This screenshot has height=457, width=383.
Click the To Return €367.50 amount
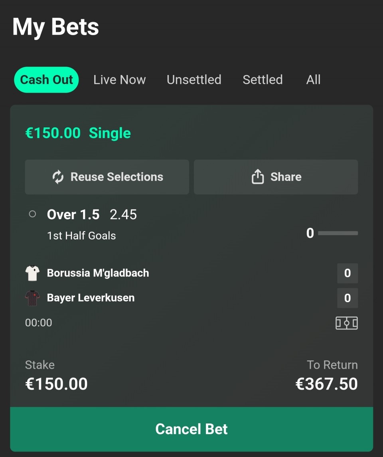(326, 384)
